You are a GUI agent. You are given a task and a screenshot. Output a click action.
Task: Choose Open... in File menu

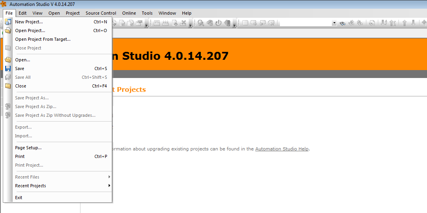tap(58, 60)
